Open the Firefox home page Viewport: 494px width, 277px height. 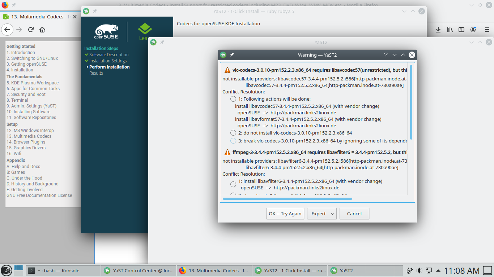tap(42, 30)
